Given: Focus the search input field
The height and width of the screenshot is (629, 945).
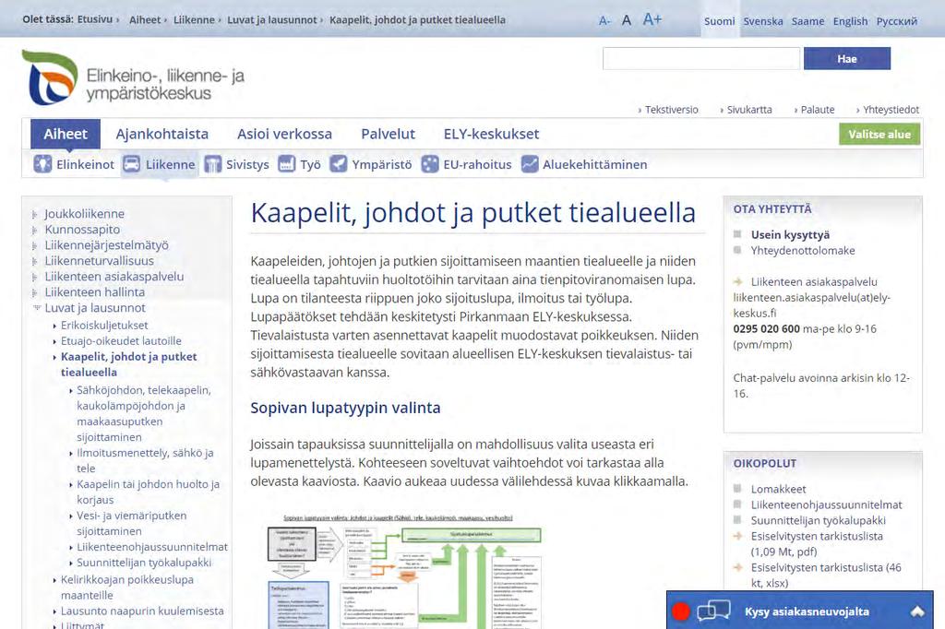Looking at the screenshot, I should [x=701, y=58].
